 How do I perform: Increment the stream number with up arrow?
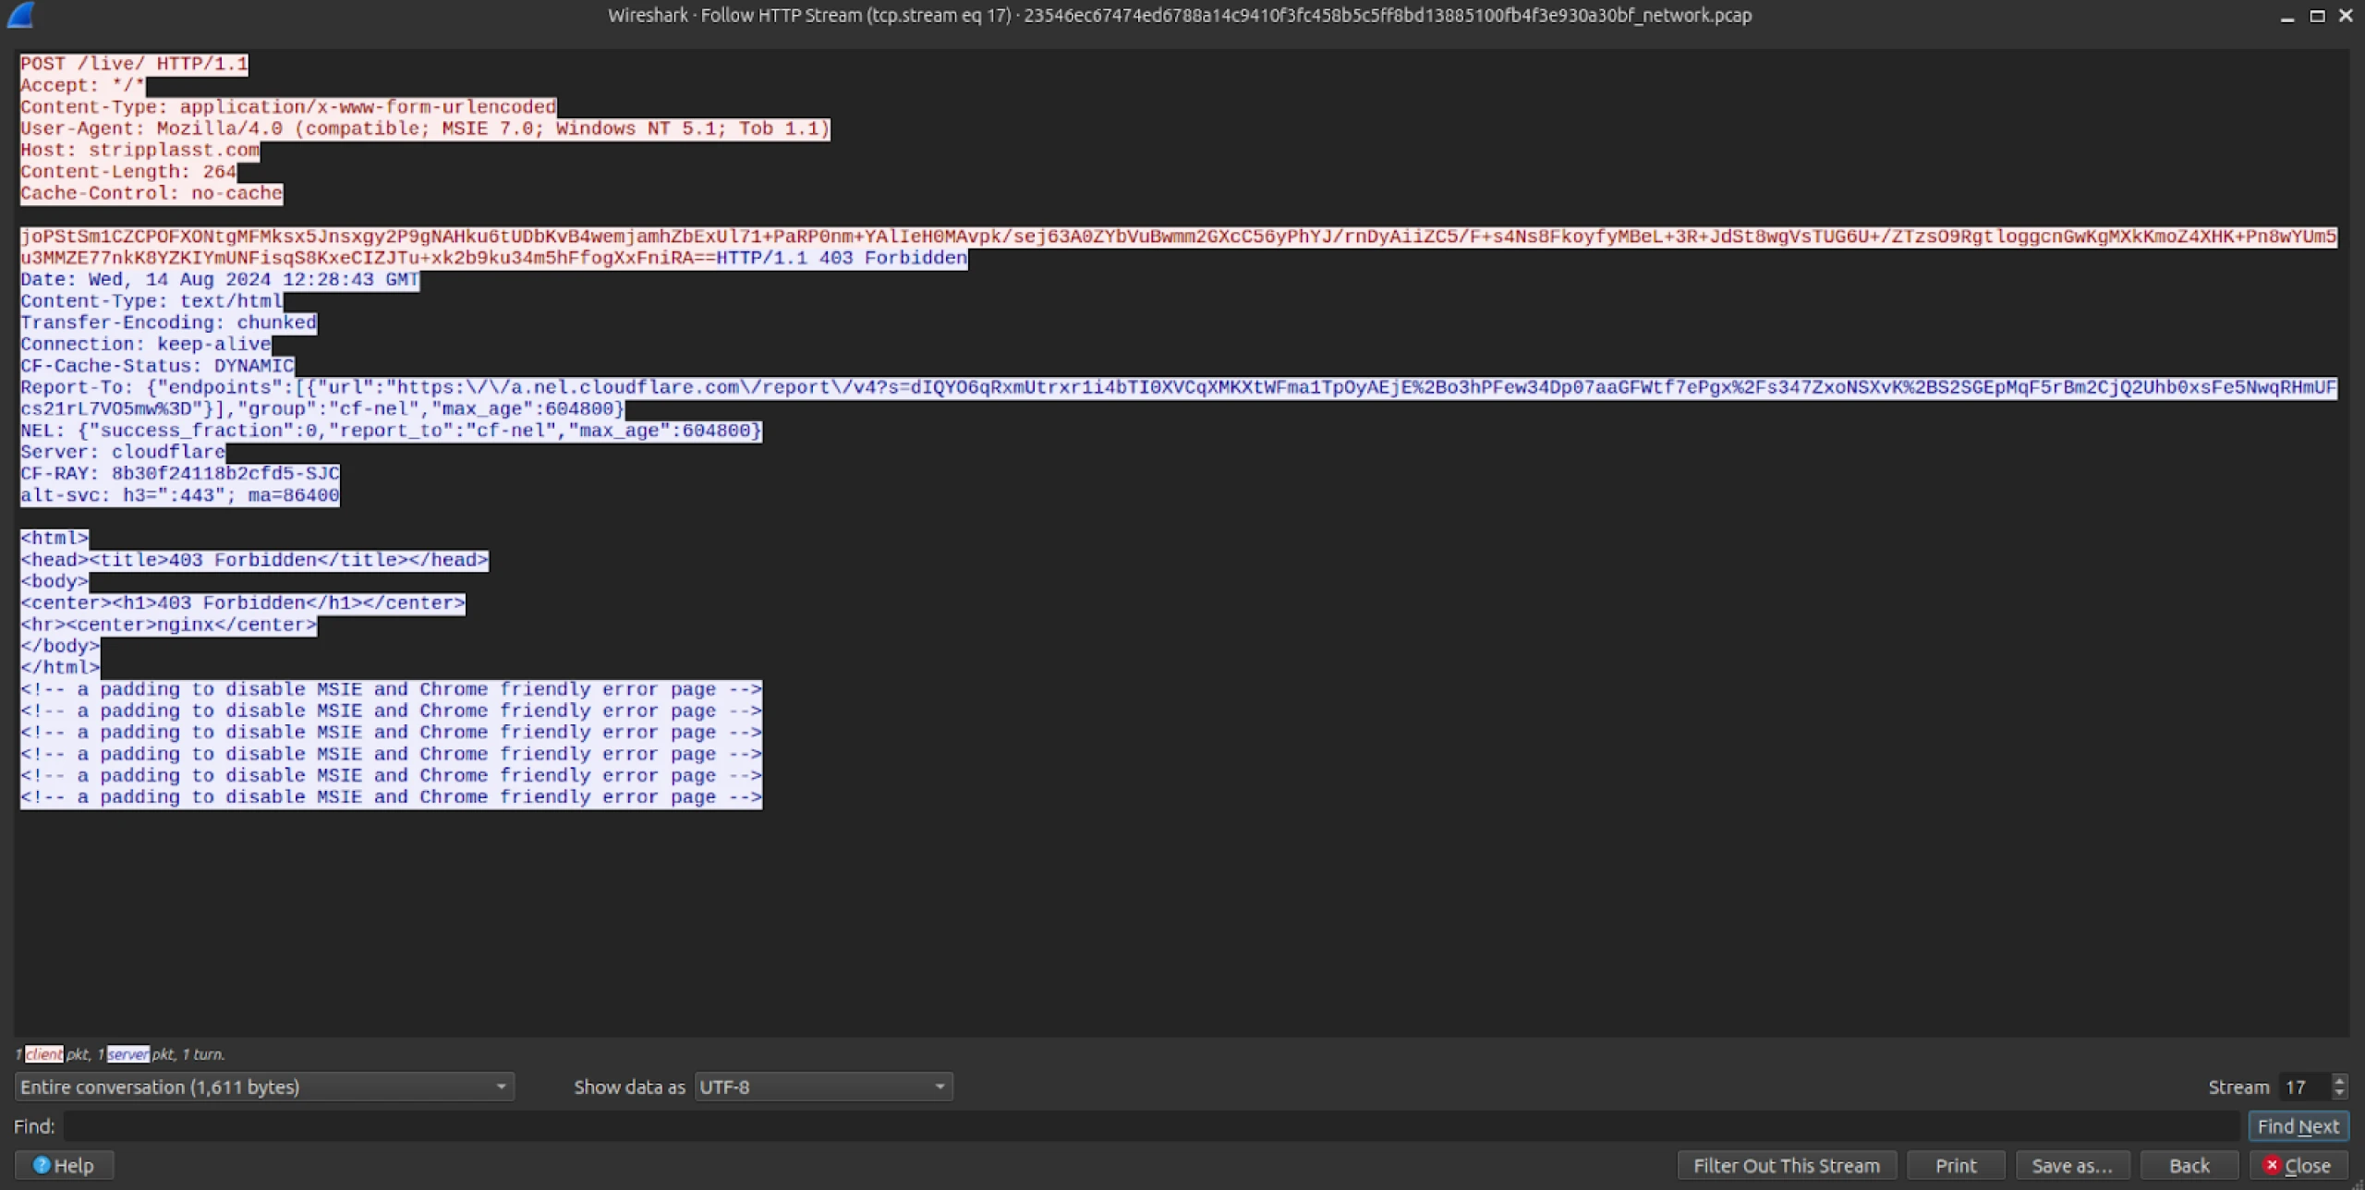coord(2339,1080)
